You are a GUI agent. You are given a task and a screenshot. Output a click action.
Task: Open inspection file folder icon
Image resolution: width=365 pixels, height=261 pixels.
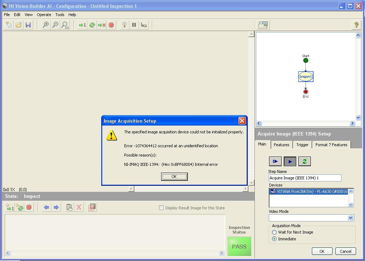[19, 25]
